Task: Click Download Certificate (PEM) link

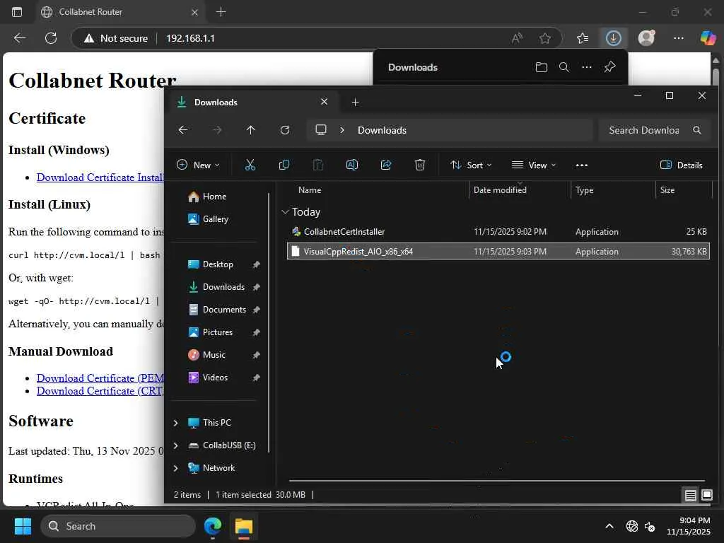Action: click(x=100, y=378)
